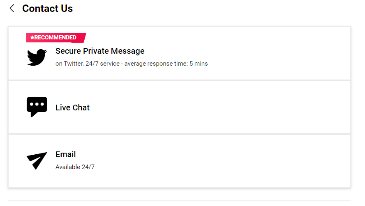Screen dimensions: 365x206
Task: Click the 'Contact Us' page title
Action: point(48,8)
